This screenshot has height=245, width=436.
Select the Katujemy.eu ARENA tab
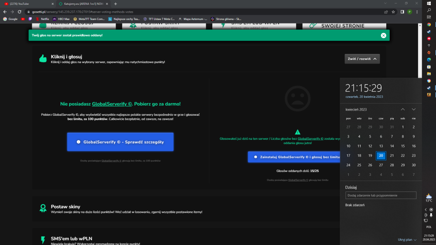pyautogui.click(x=83, y=4)
